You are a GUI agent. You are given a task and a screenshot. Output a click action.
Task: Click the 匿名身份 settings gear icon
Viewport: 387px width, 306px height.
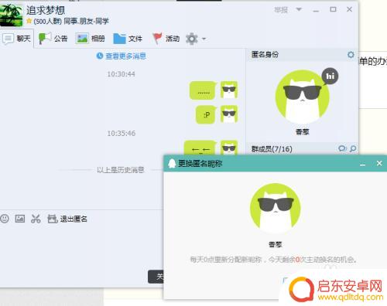pos(351,55)
